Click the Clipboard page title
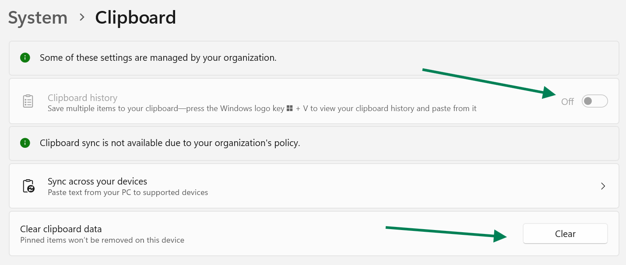This screenshot has height=265, width=626. click(x=135, y=18)
